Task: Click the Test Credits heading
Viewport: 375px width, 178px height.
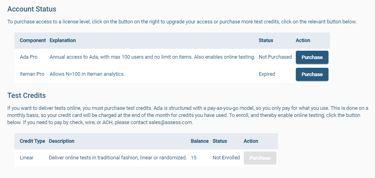Action: click(x=27, y=95)
